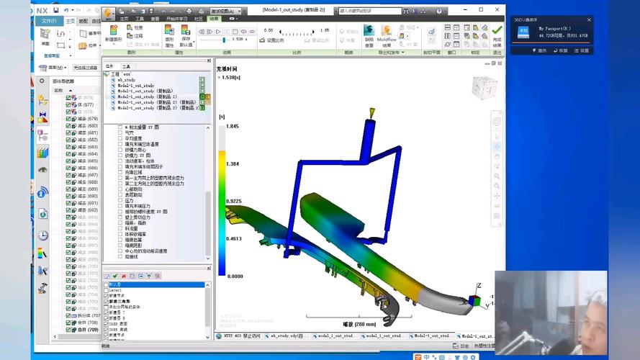Click NX undo icon
The image size is (640, 360).
[x=66, y=10]
